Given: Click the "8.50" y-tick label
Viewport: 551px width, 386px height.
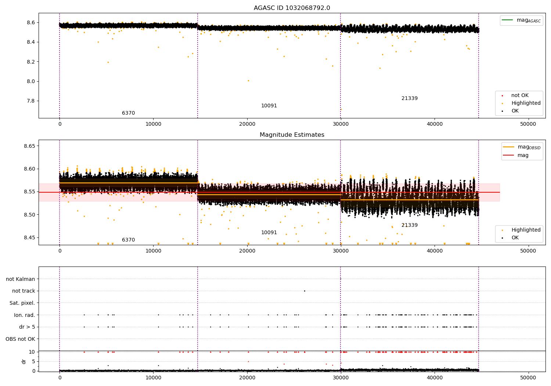Looking at the screenshot, I should (x=29, y=215).
